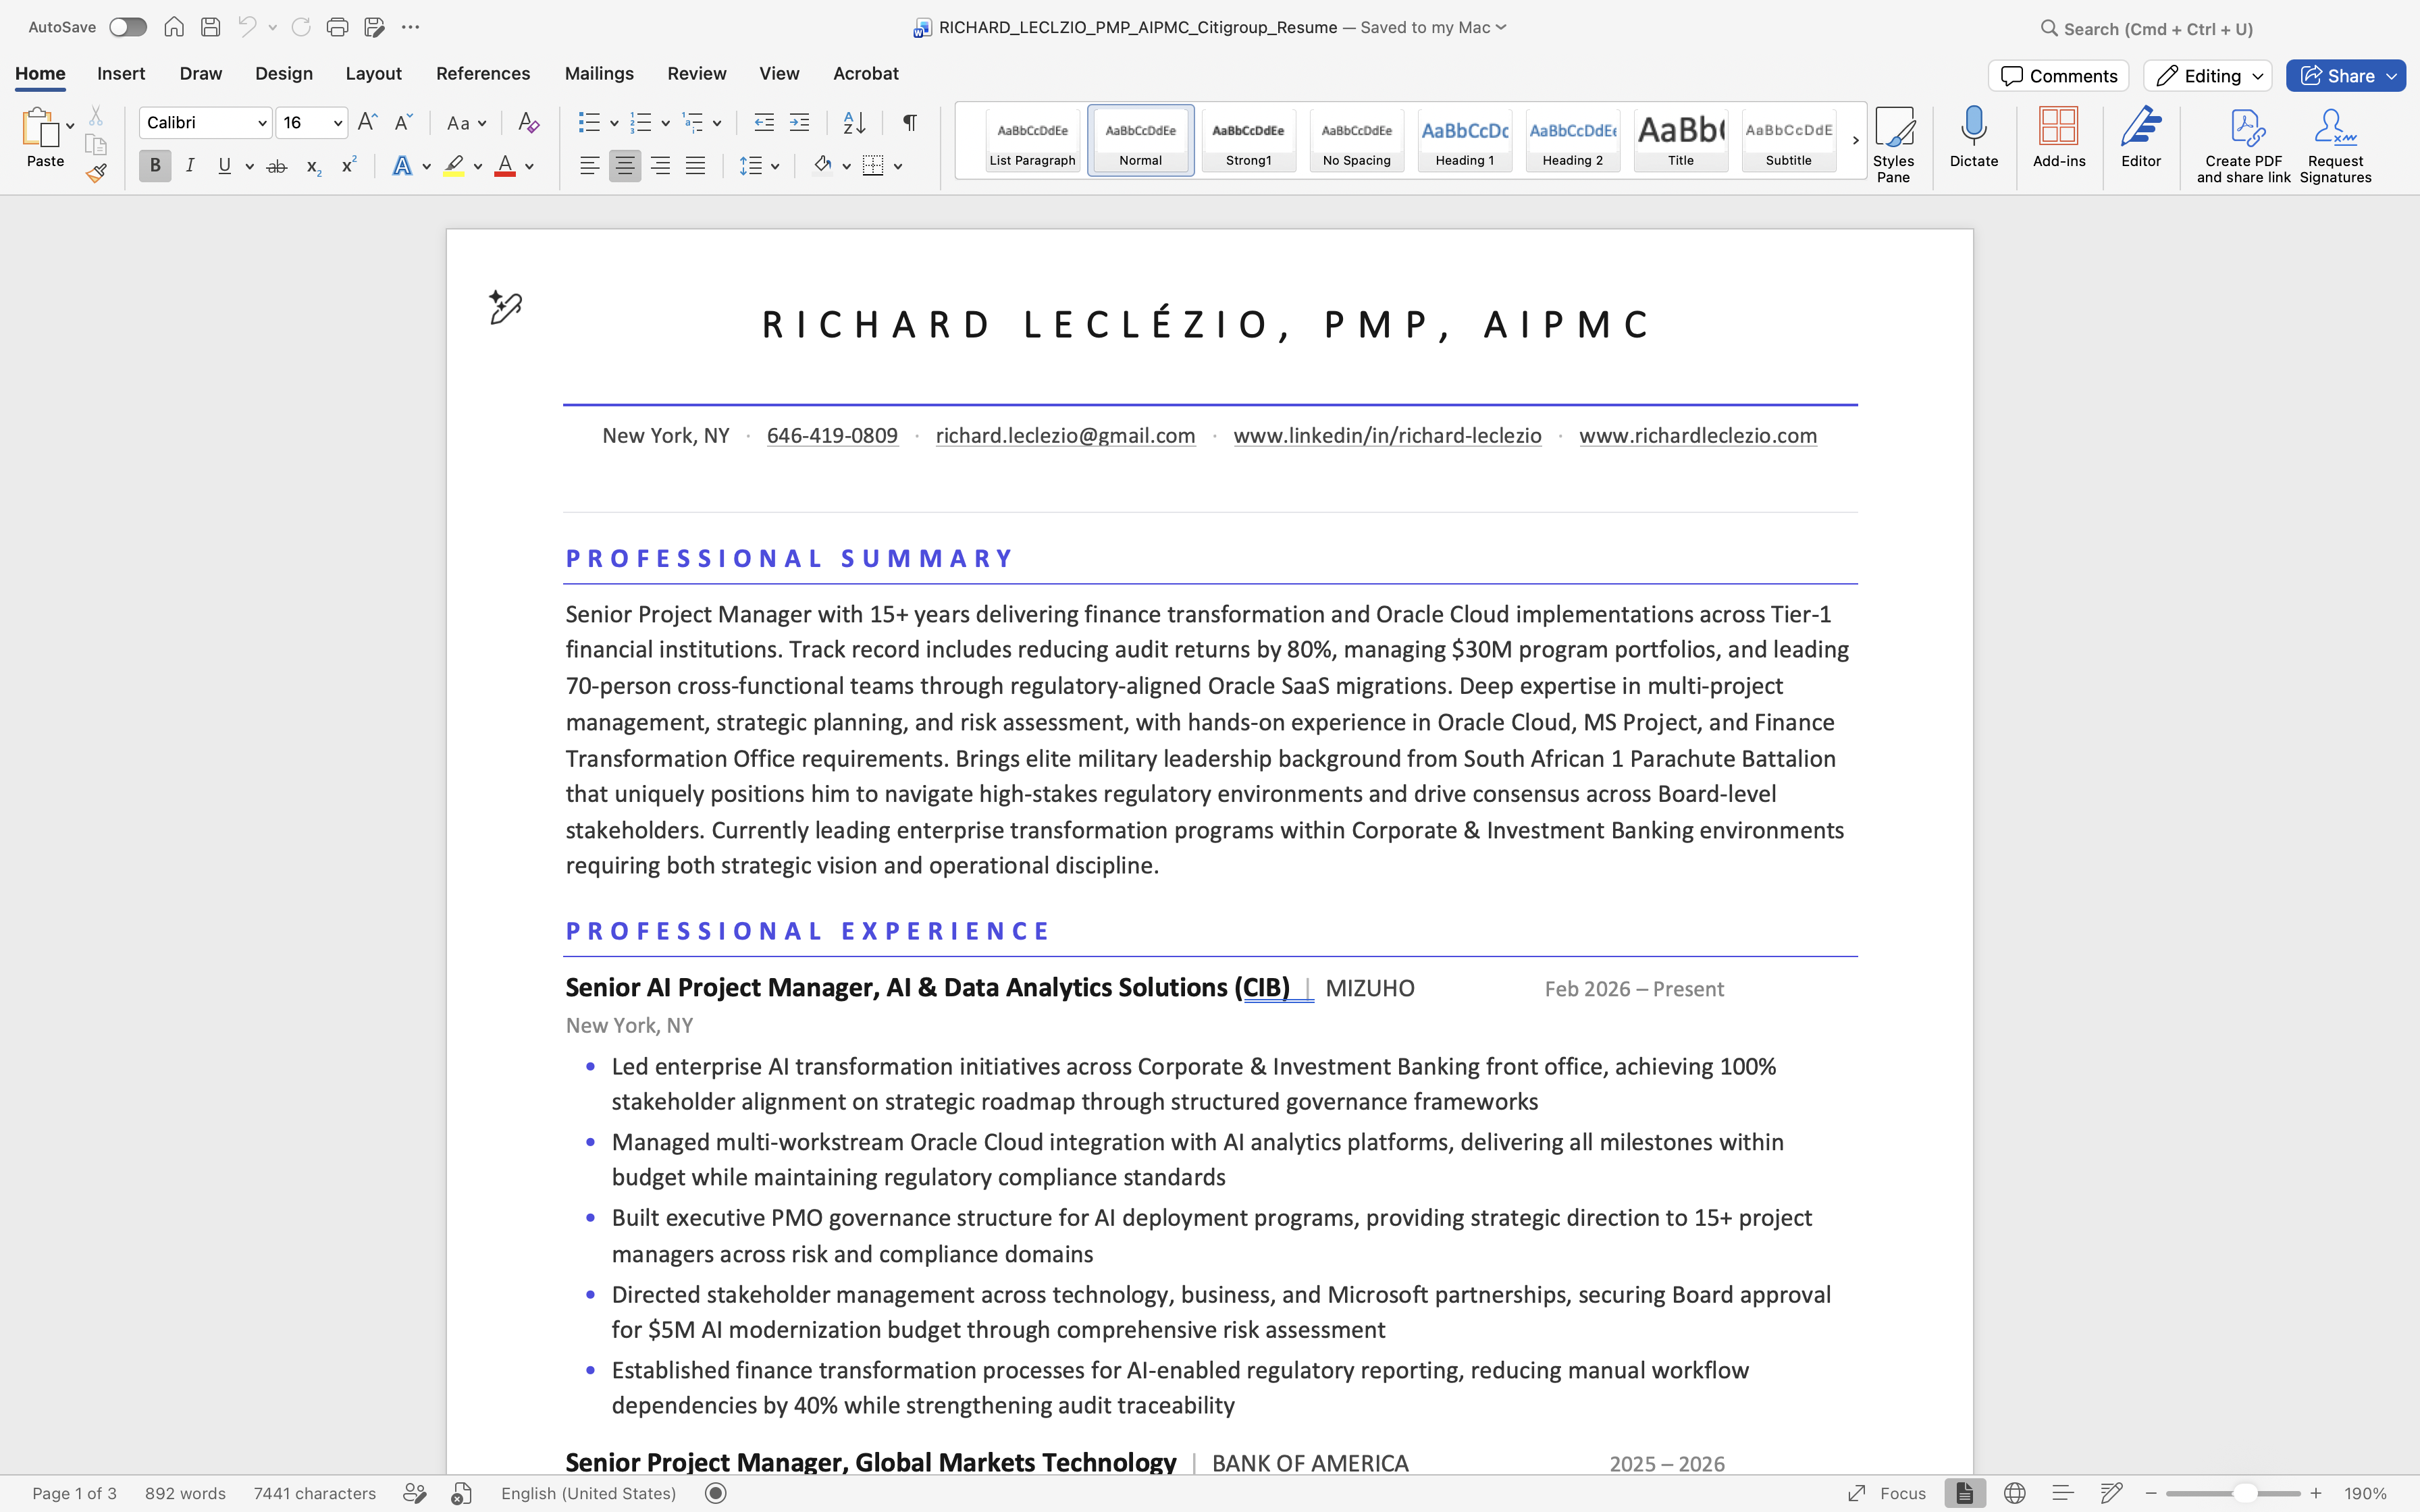The image size is (2420, 1512).
Task: Increase paragraph indent
Action: point(799,122)
